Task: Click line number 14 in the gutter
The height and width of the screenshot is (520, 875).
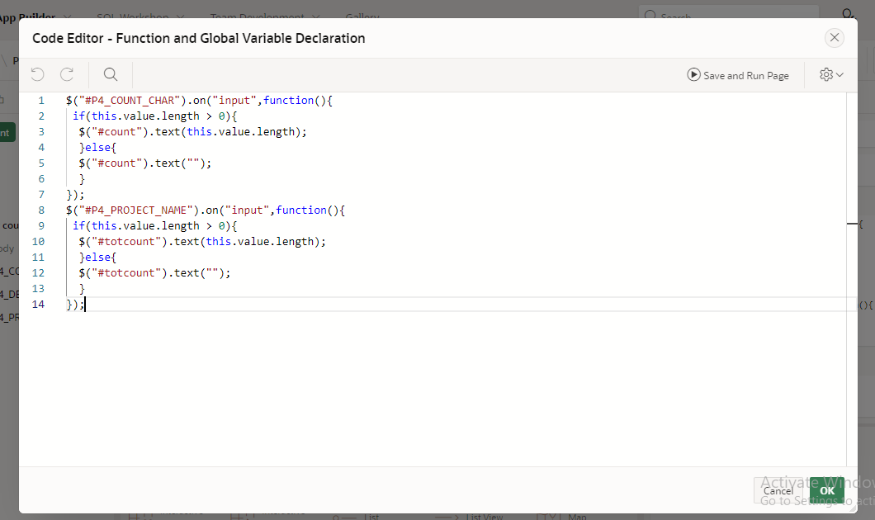Action: [x=38, y=304]
